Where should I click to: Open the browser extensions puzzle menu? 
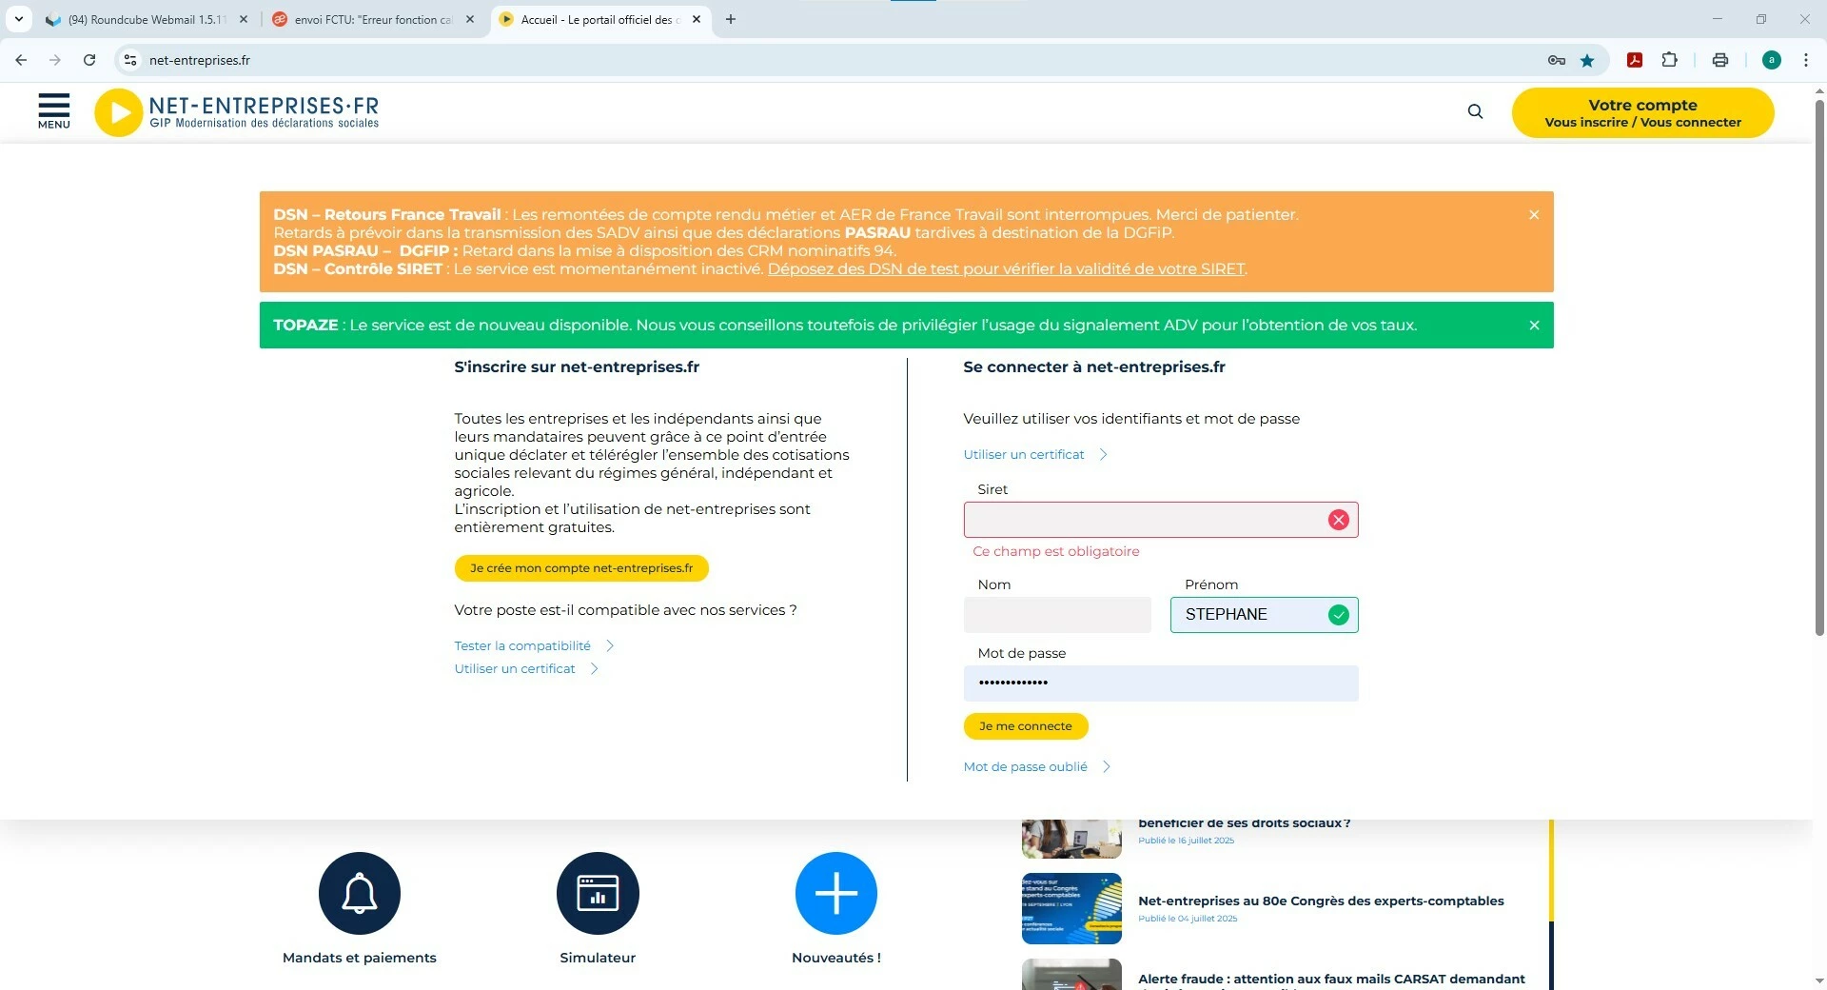coord(1669,60)
